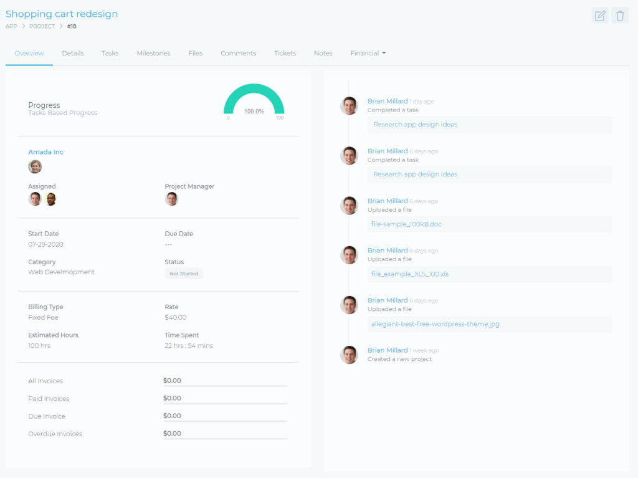Open the Financial dropdown menu
This screenshot has width=638, height=478.
click(x=368, y=54)
